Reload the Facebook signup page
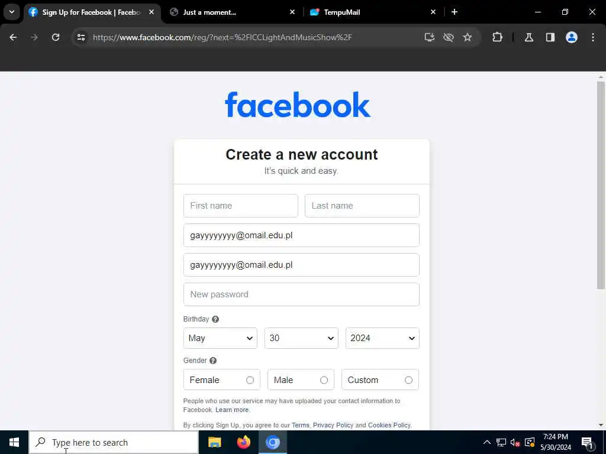 (56, 37)
